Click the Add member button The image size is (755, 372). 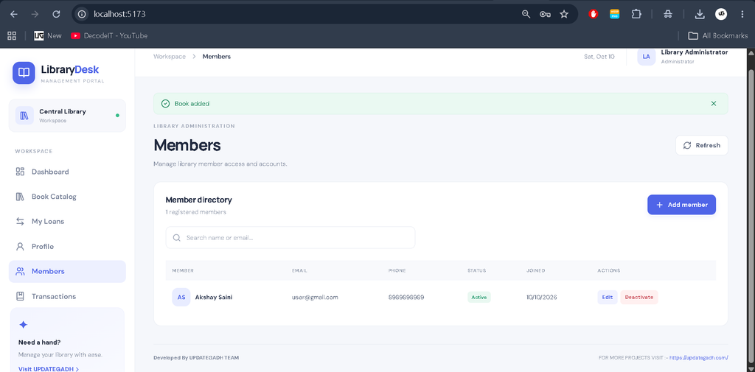click(x=681, y=205)
